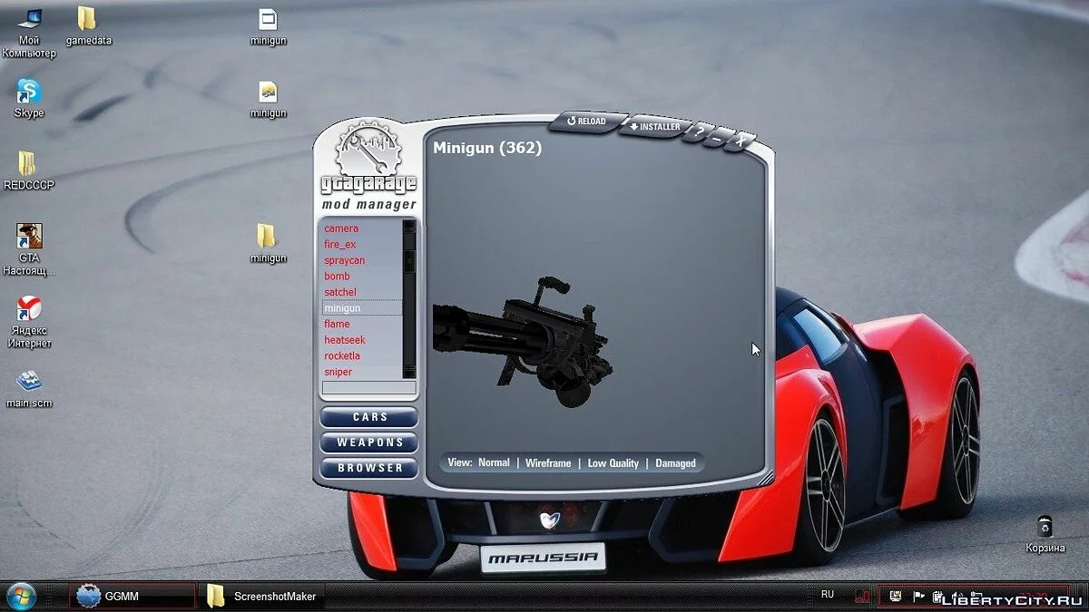The image size is (1089, 612).
Task: Open the Skype desktop shortcut
Action: tap(29, 92)
